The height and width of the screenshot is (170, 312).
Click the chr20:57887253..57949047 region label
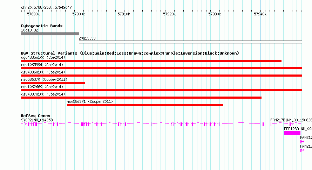point(46,7)
